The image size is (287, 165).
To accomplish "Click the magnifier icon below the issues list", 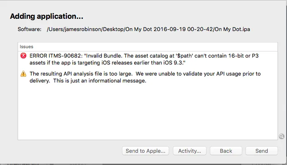I will (x=281, y=136).
